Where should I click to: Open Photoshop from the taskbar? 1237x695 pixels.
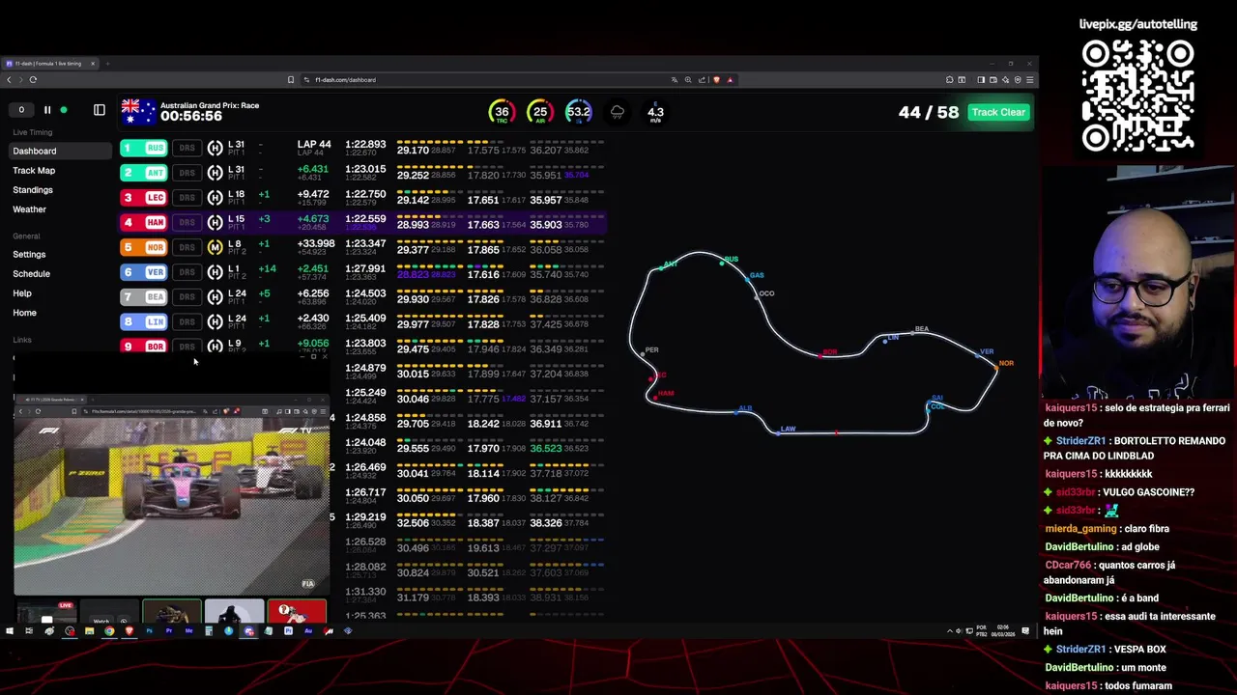coord(149,631)
